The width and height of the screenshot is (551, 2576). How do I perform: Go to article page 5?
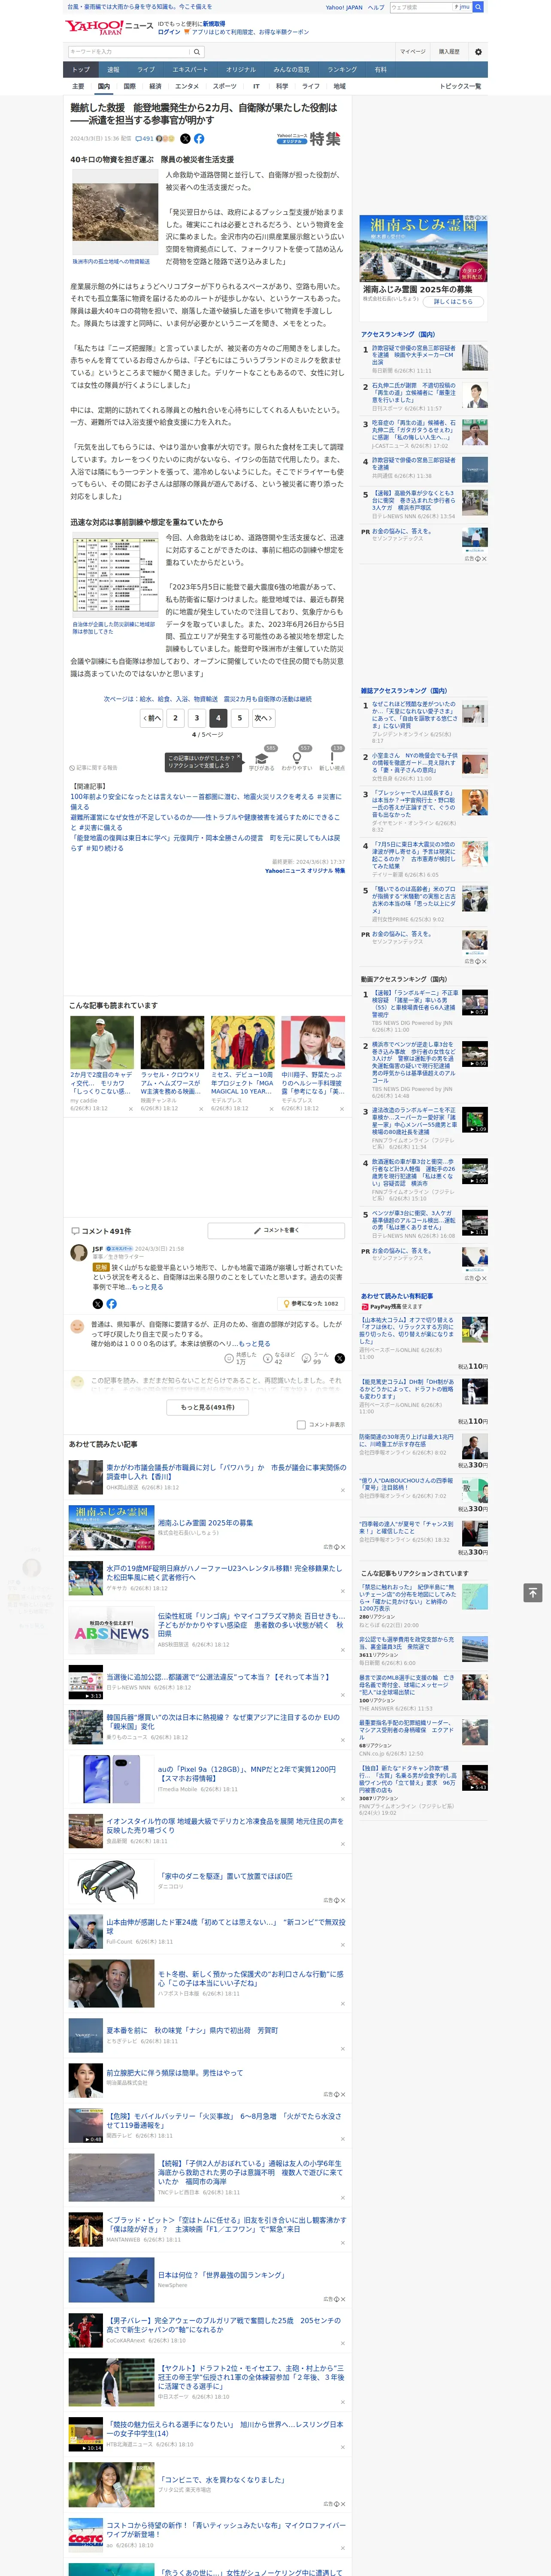tap(239, 718)
